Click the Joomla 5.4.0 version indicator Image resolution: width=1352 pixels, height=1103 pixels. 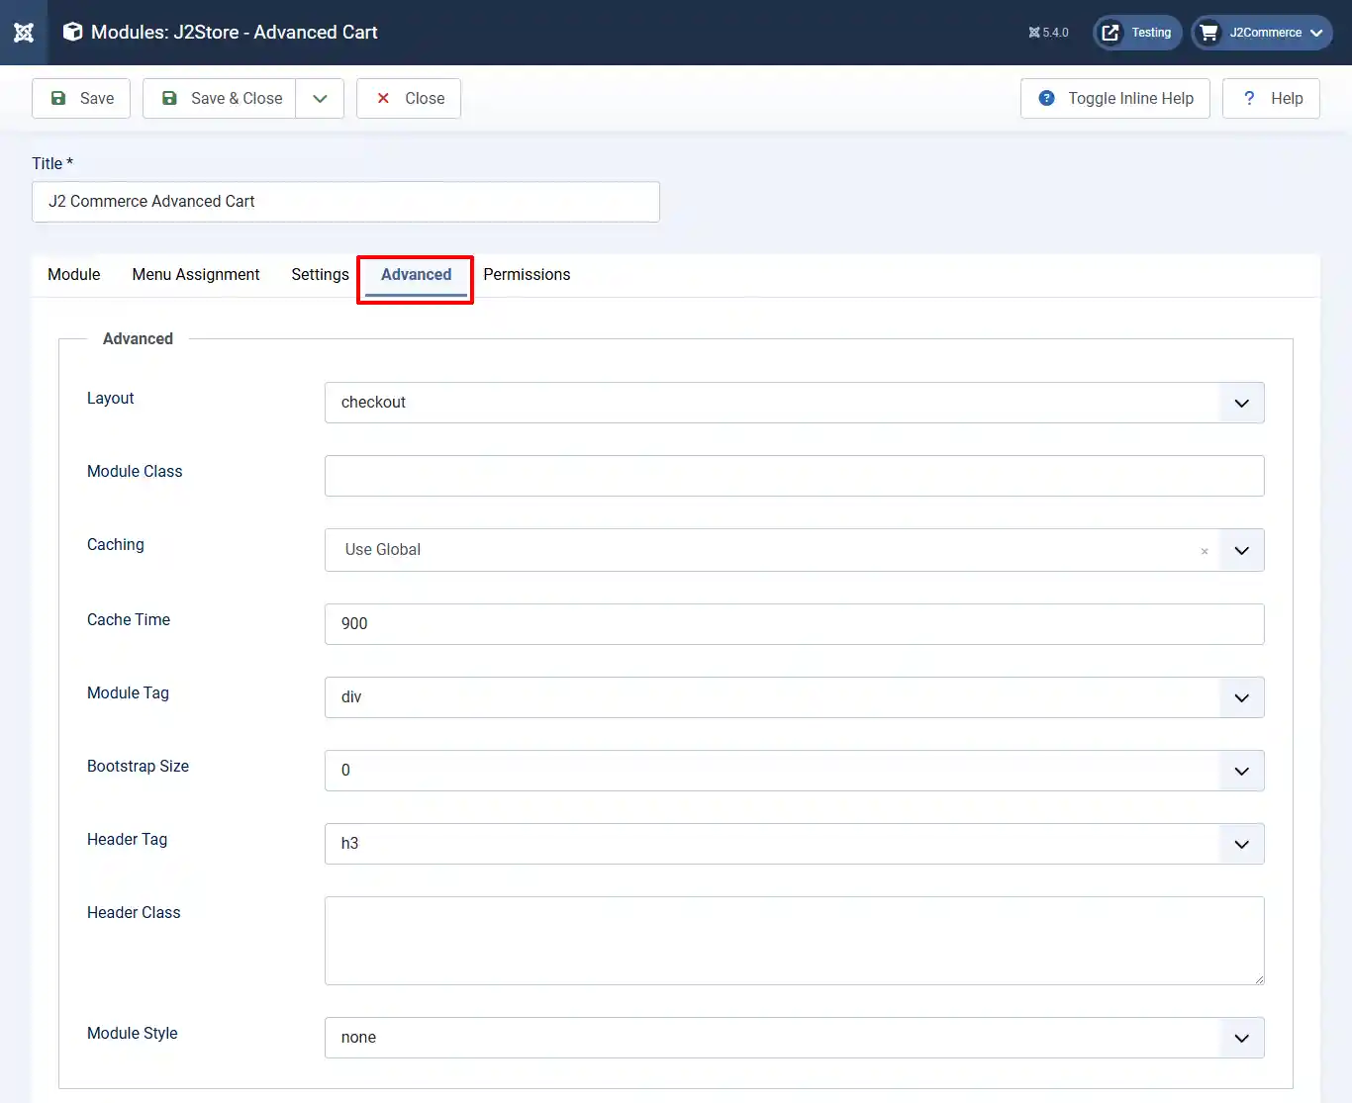point(1048,33)
